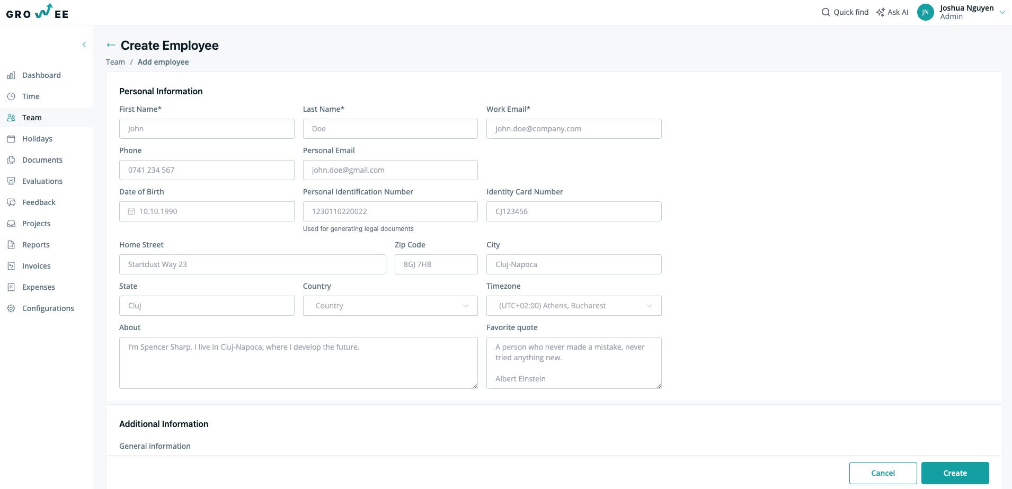Click the Holidays calendar icon
This screenshot has width=1012, height=489.
click(11, 139)
